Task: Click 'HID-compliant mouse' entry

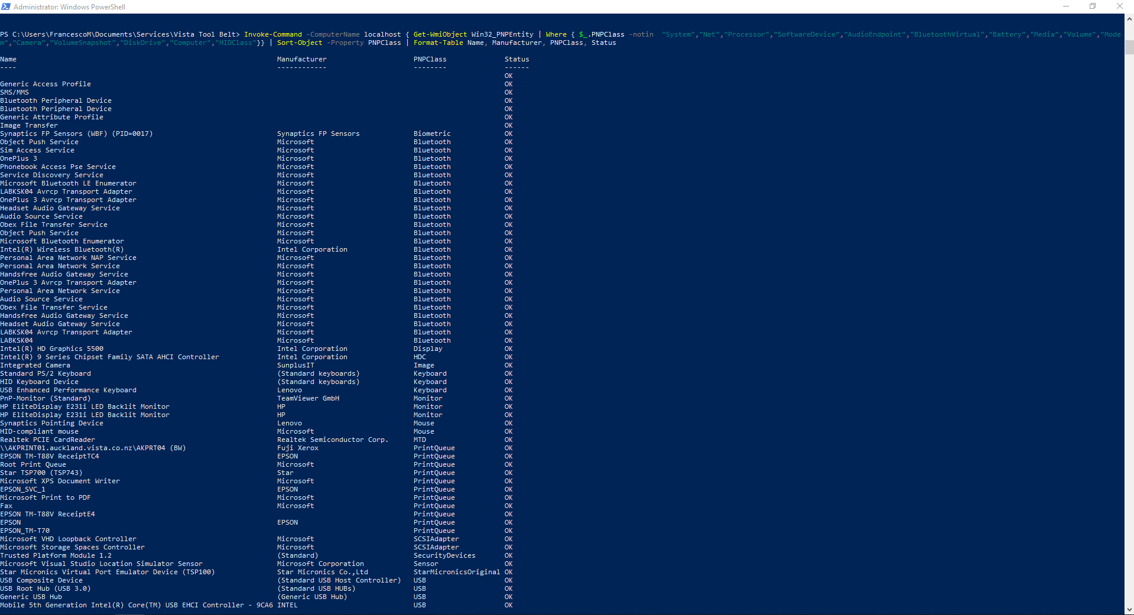Action: pyautogui.click(x=39, y=431)
